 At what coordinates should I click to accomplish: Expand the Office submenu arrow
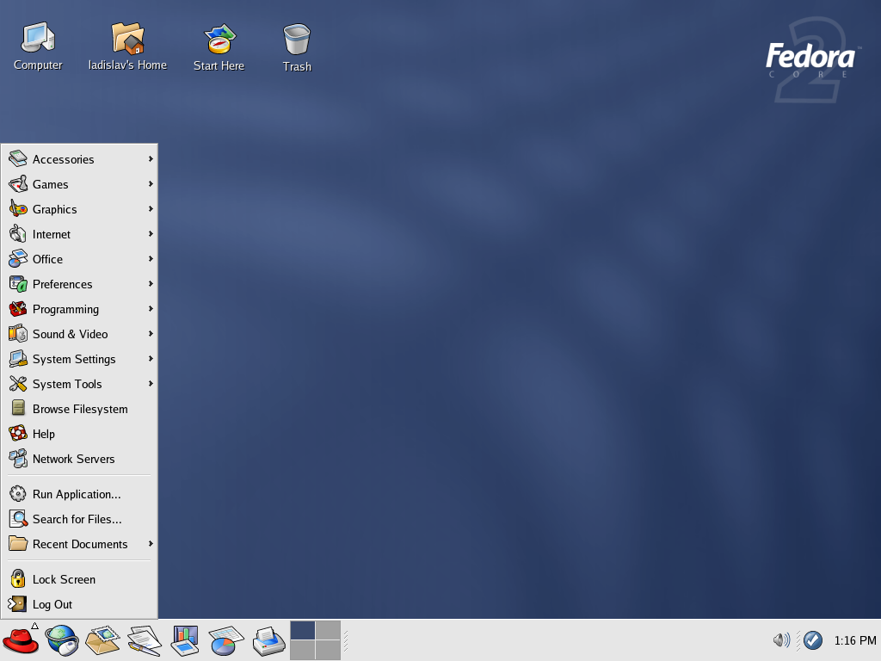point(151,259)
